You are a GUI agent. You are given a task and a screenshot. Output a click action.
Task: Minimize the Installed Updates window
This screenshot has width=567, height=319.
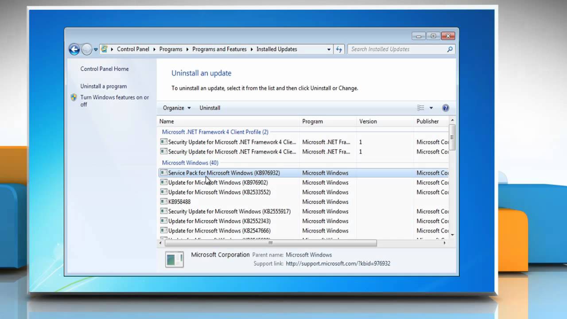(x=418, y=36)
